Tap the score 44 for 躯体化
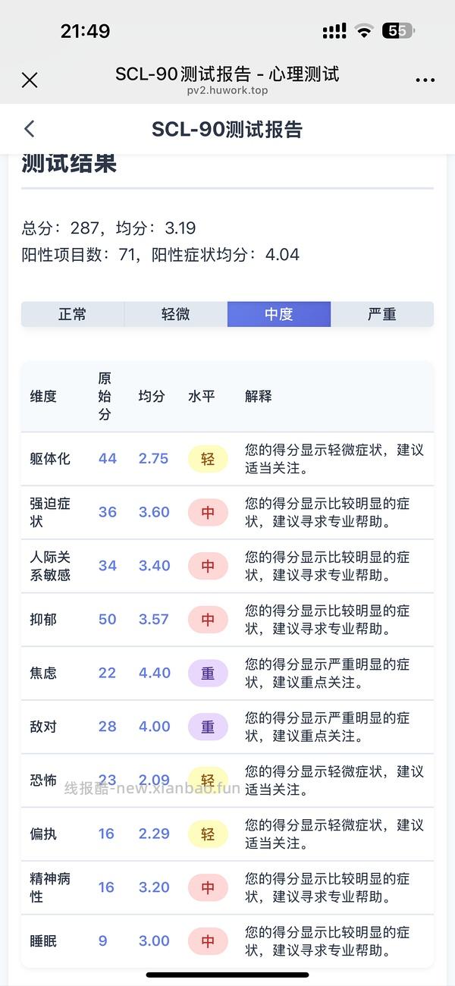455x986 pixels. [107, 458]
